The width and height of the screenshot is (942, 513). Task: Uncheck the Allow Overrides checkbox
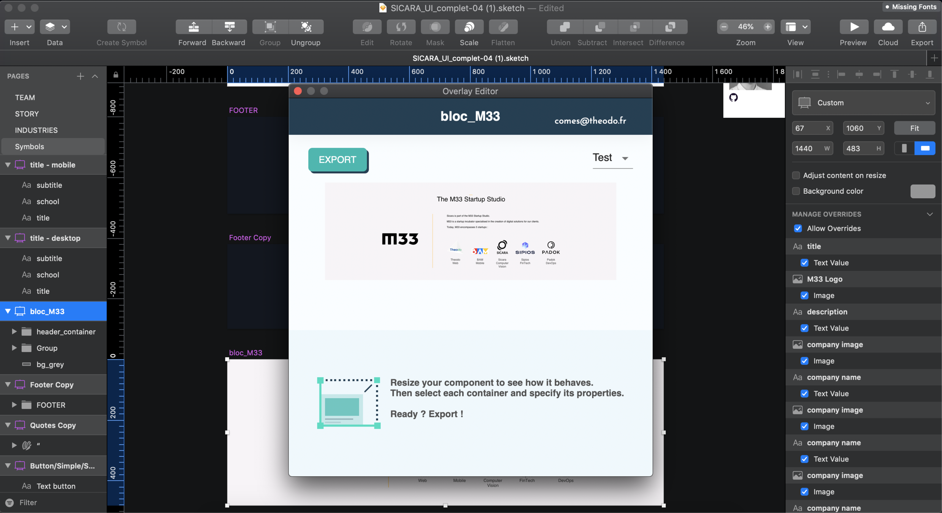[798, 228]
